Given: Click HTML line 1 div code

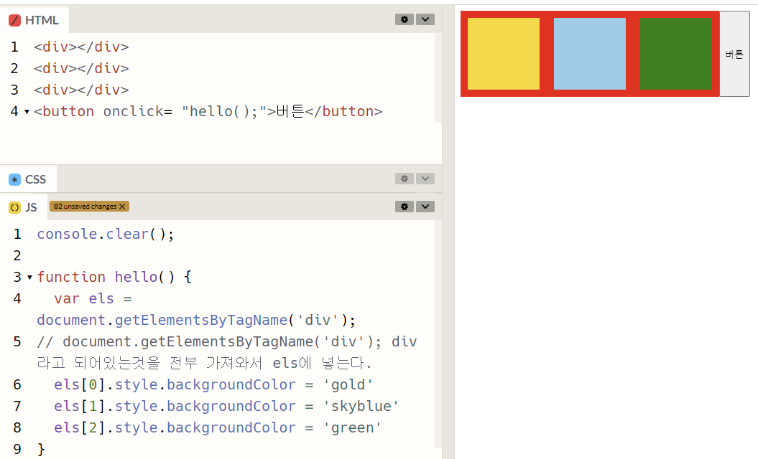Looking at the screenshot, I should (81, 47).
